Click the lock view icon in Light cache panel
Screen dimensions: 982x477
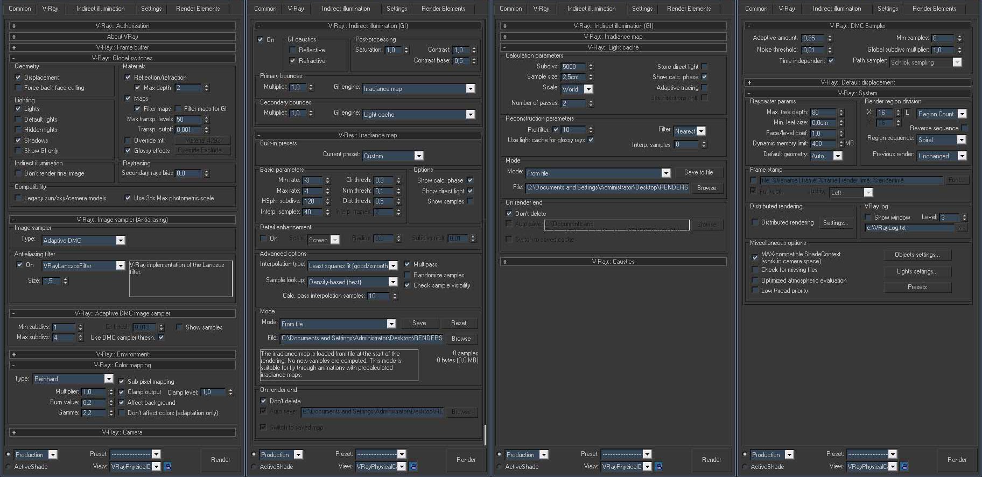(658, 466)
